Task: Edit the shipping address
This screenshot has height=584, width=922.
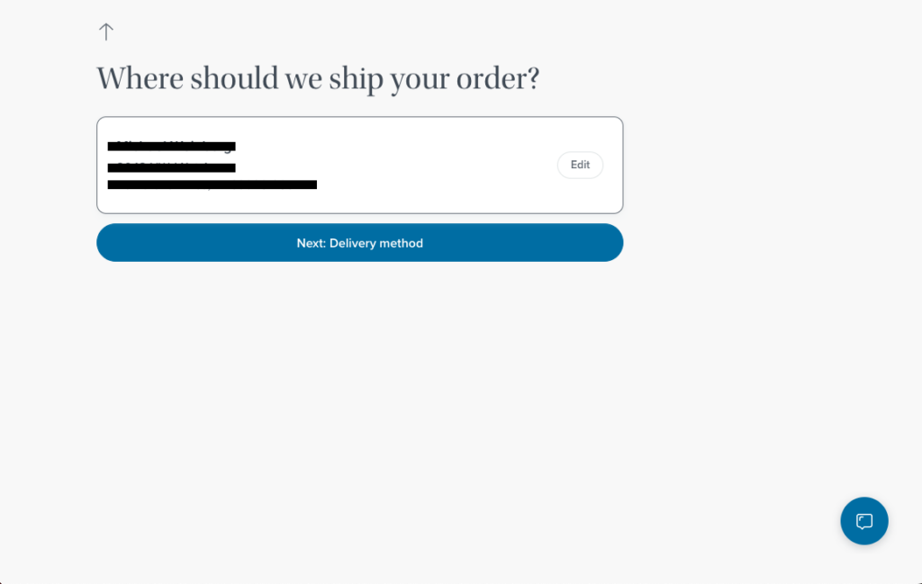Action: click(x=580, y=165)
